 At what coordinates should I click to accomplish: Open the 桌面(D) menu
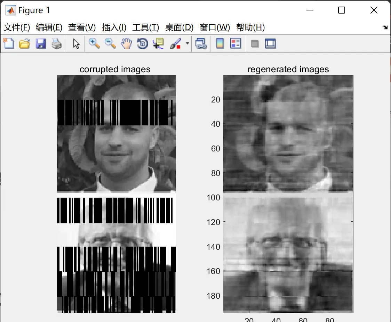click(179, 27)
